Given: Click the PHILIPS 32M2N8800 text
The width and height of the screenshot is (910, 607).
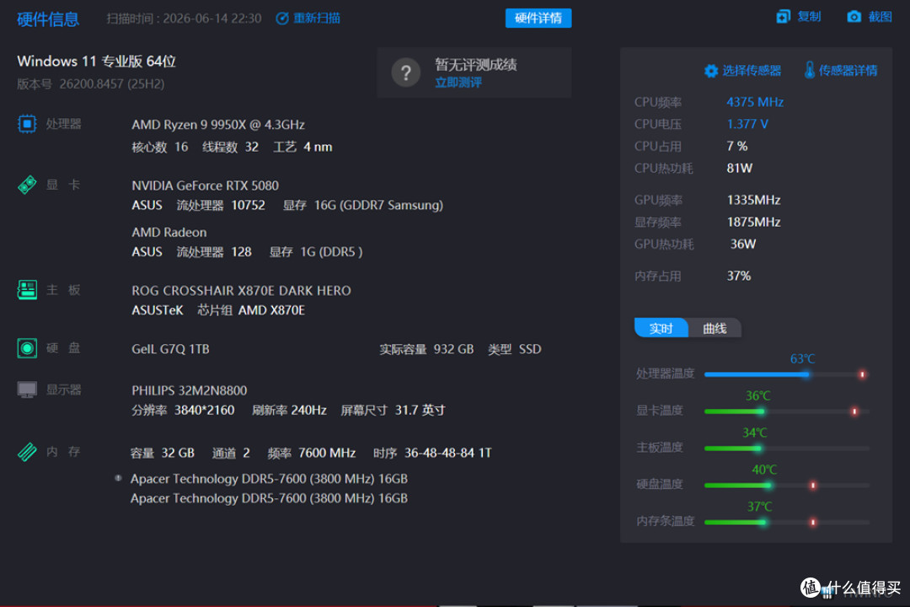Looking at the screenshot, I should 190,390.
